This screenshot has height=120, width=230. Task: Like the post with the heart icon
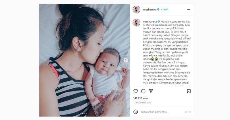pyautogui.click(x=135, y=91)
